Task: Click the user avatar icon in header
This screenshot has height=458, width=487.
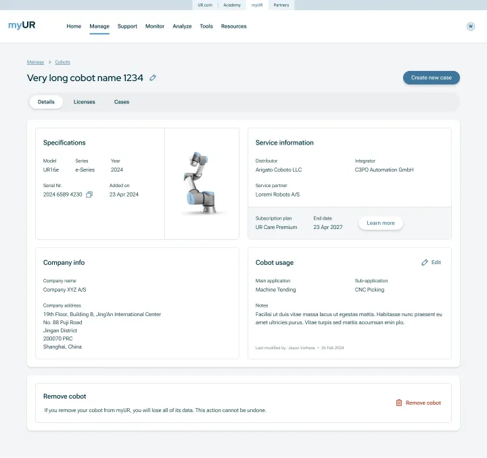Action: [471, 26]
